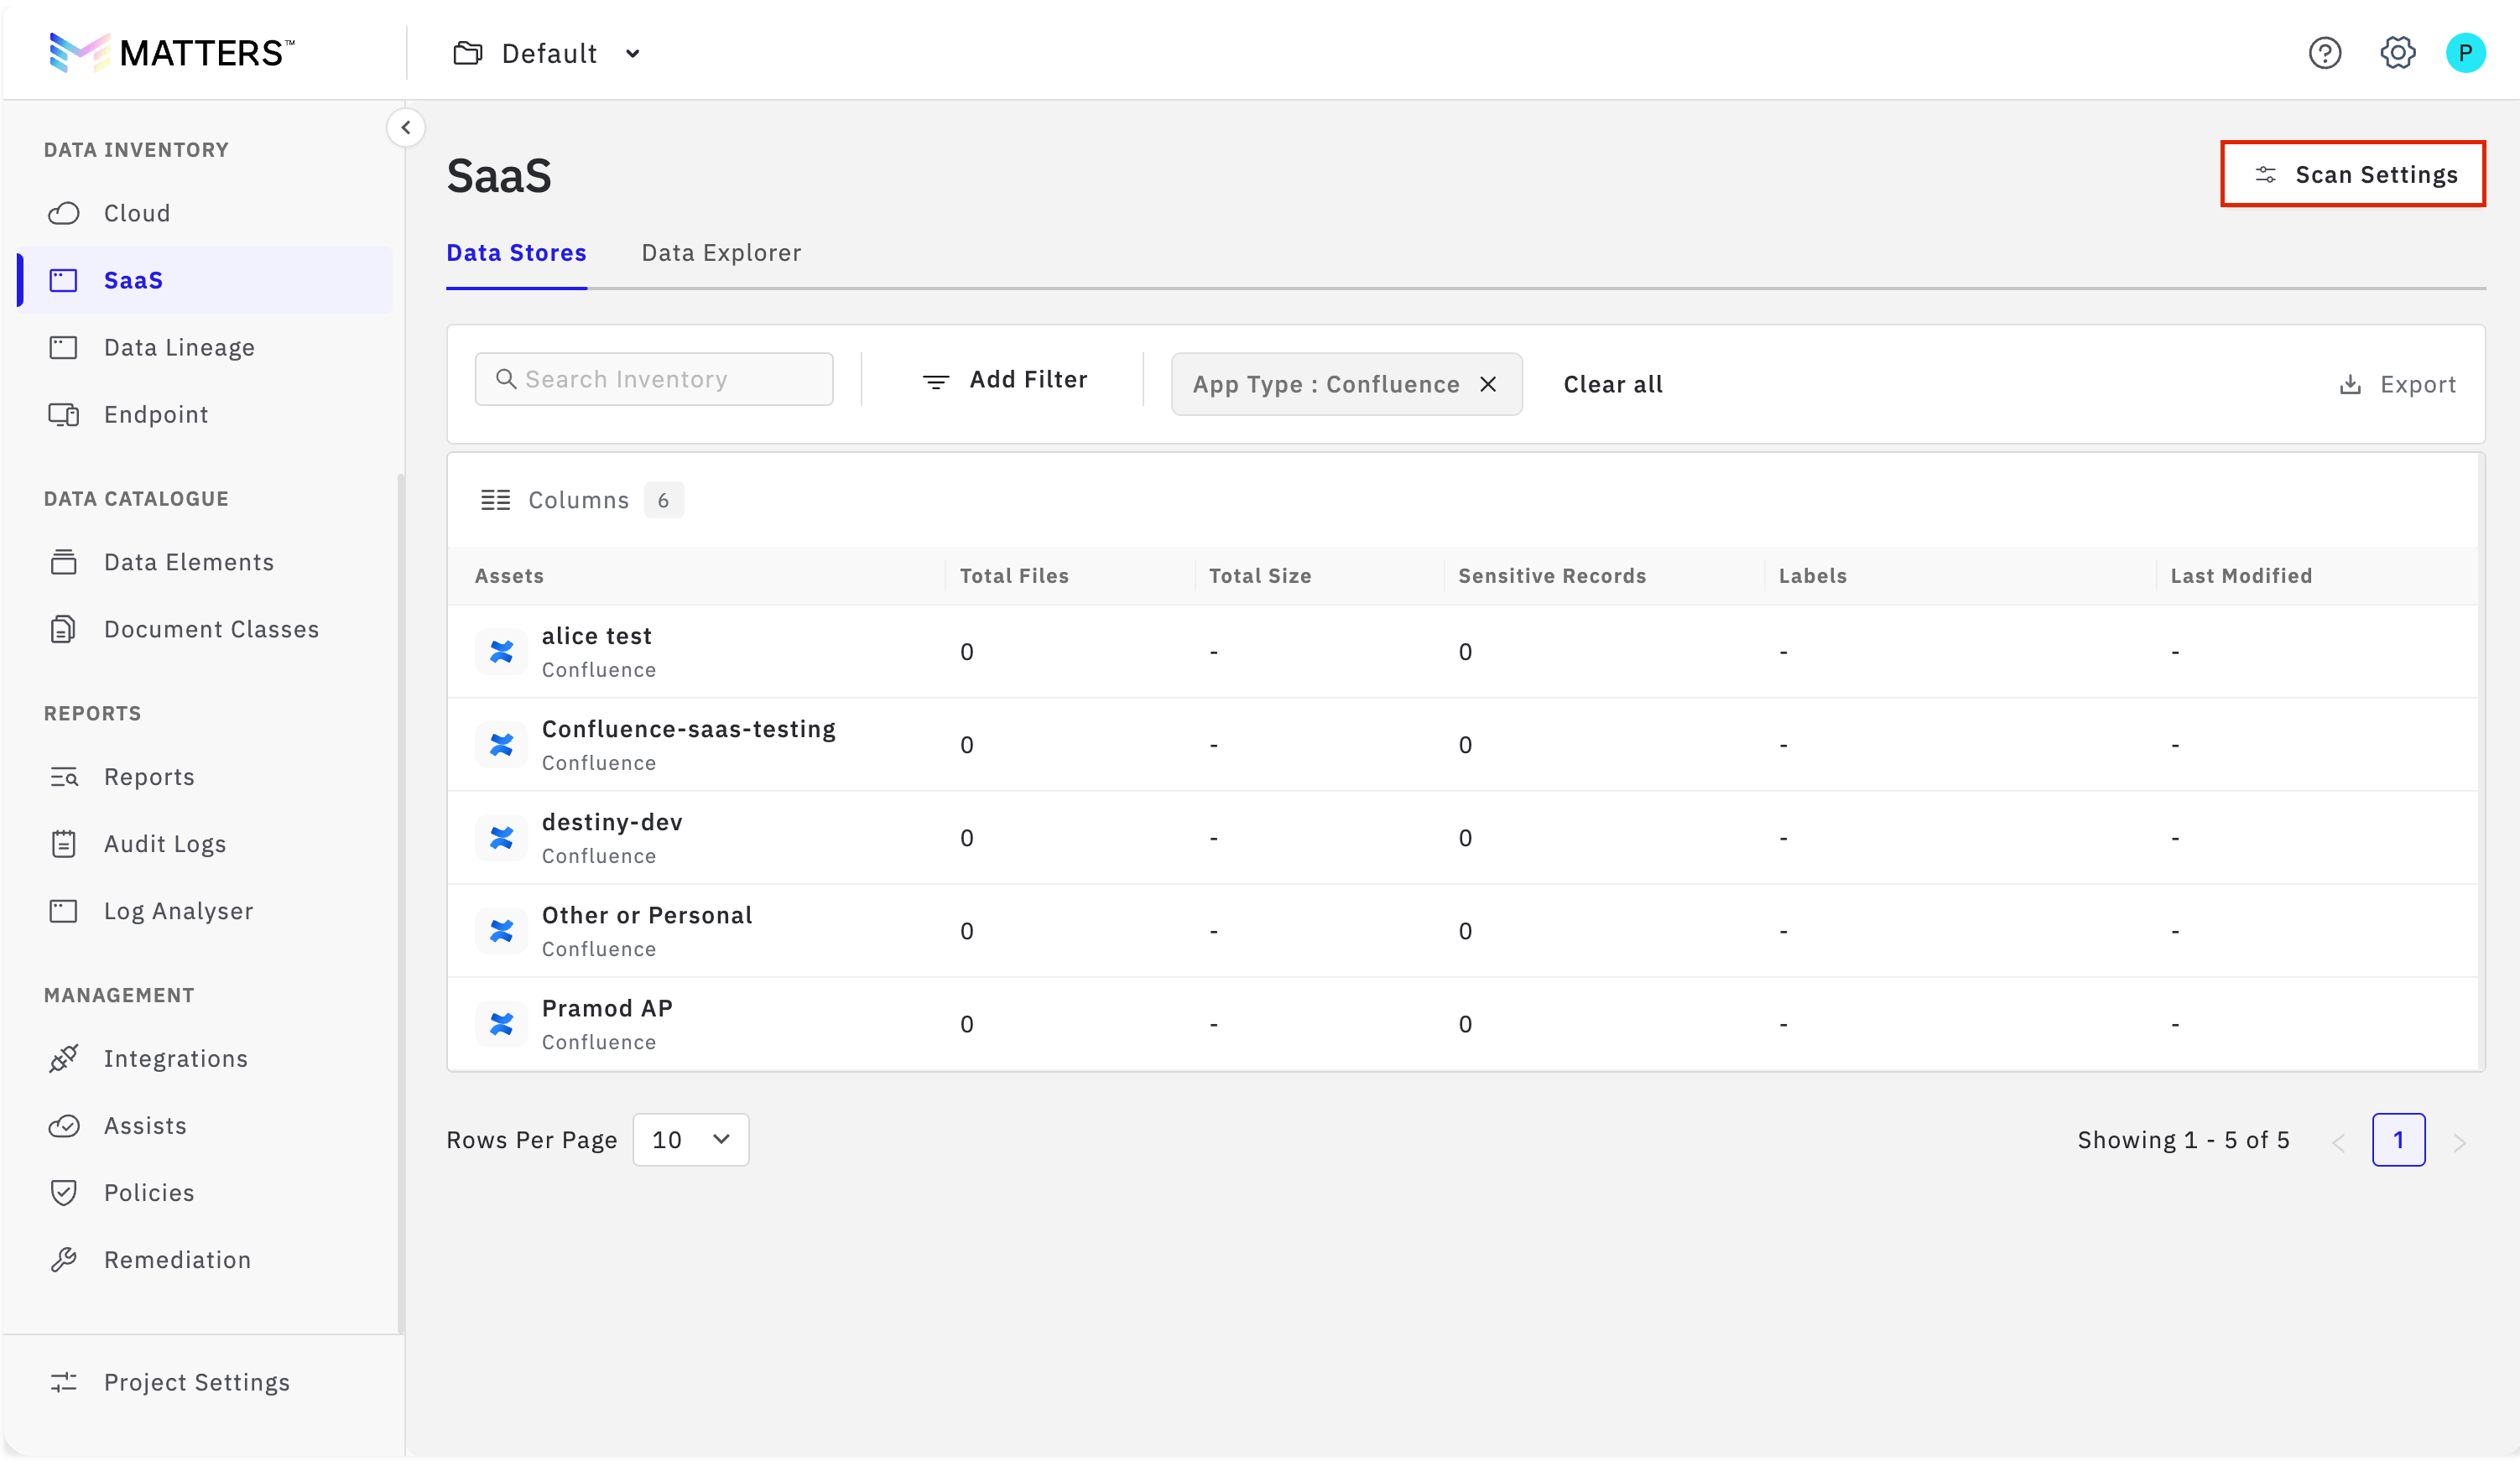Click the Remediation wrench icon

coord(64,1259)
